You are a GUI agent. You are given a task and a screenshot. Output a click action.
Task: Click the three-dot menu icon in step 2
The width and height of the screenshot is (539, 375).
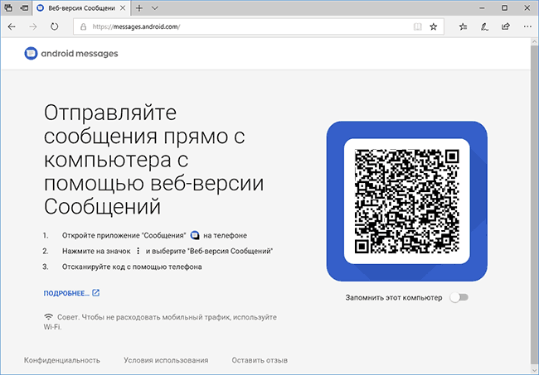click(138, 251)
